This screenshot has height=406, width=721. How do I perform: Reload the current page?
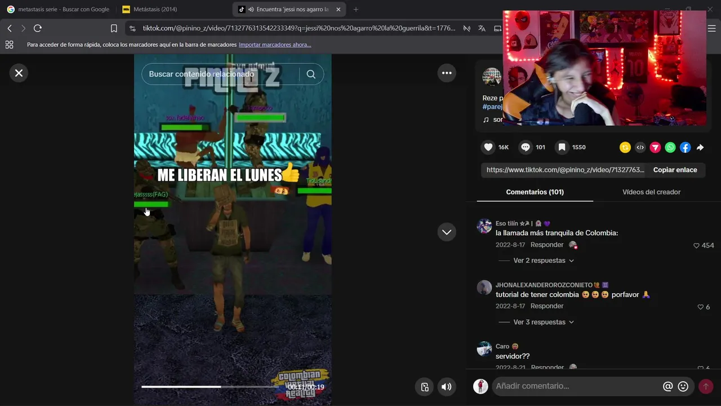tap(38, 28)
